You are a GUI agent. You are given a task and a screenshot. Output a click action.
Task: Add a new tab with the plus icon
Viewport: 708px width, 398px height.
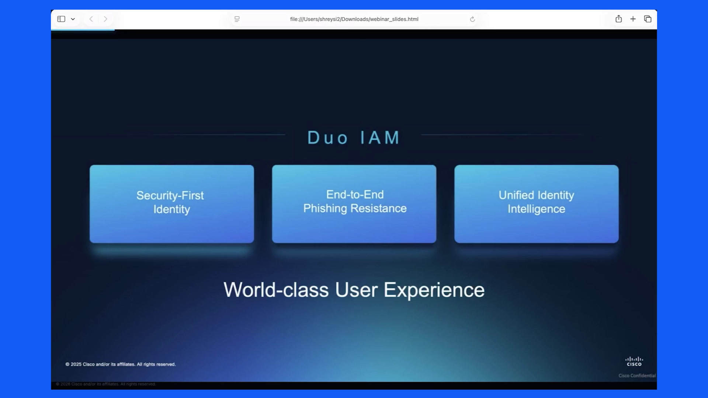point(633,19)
